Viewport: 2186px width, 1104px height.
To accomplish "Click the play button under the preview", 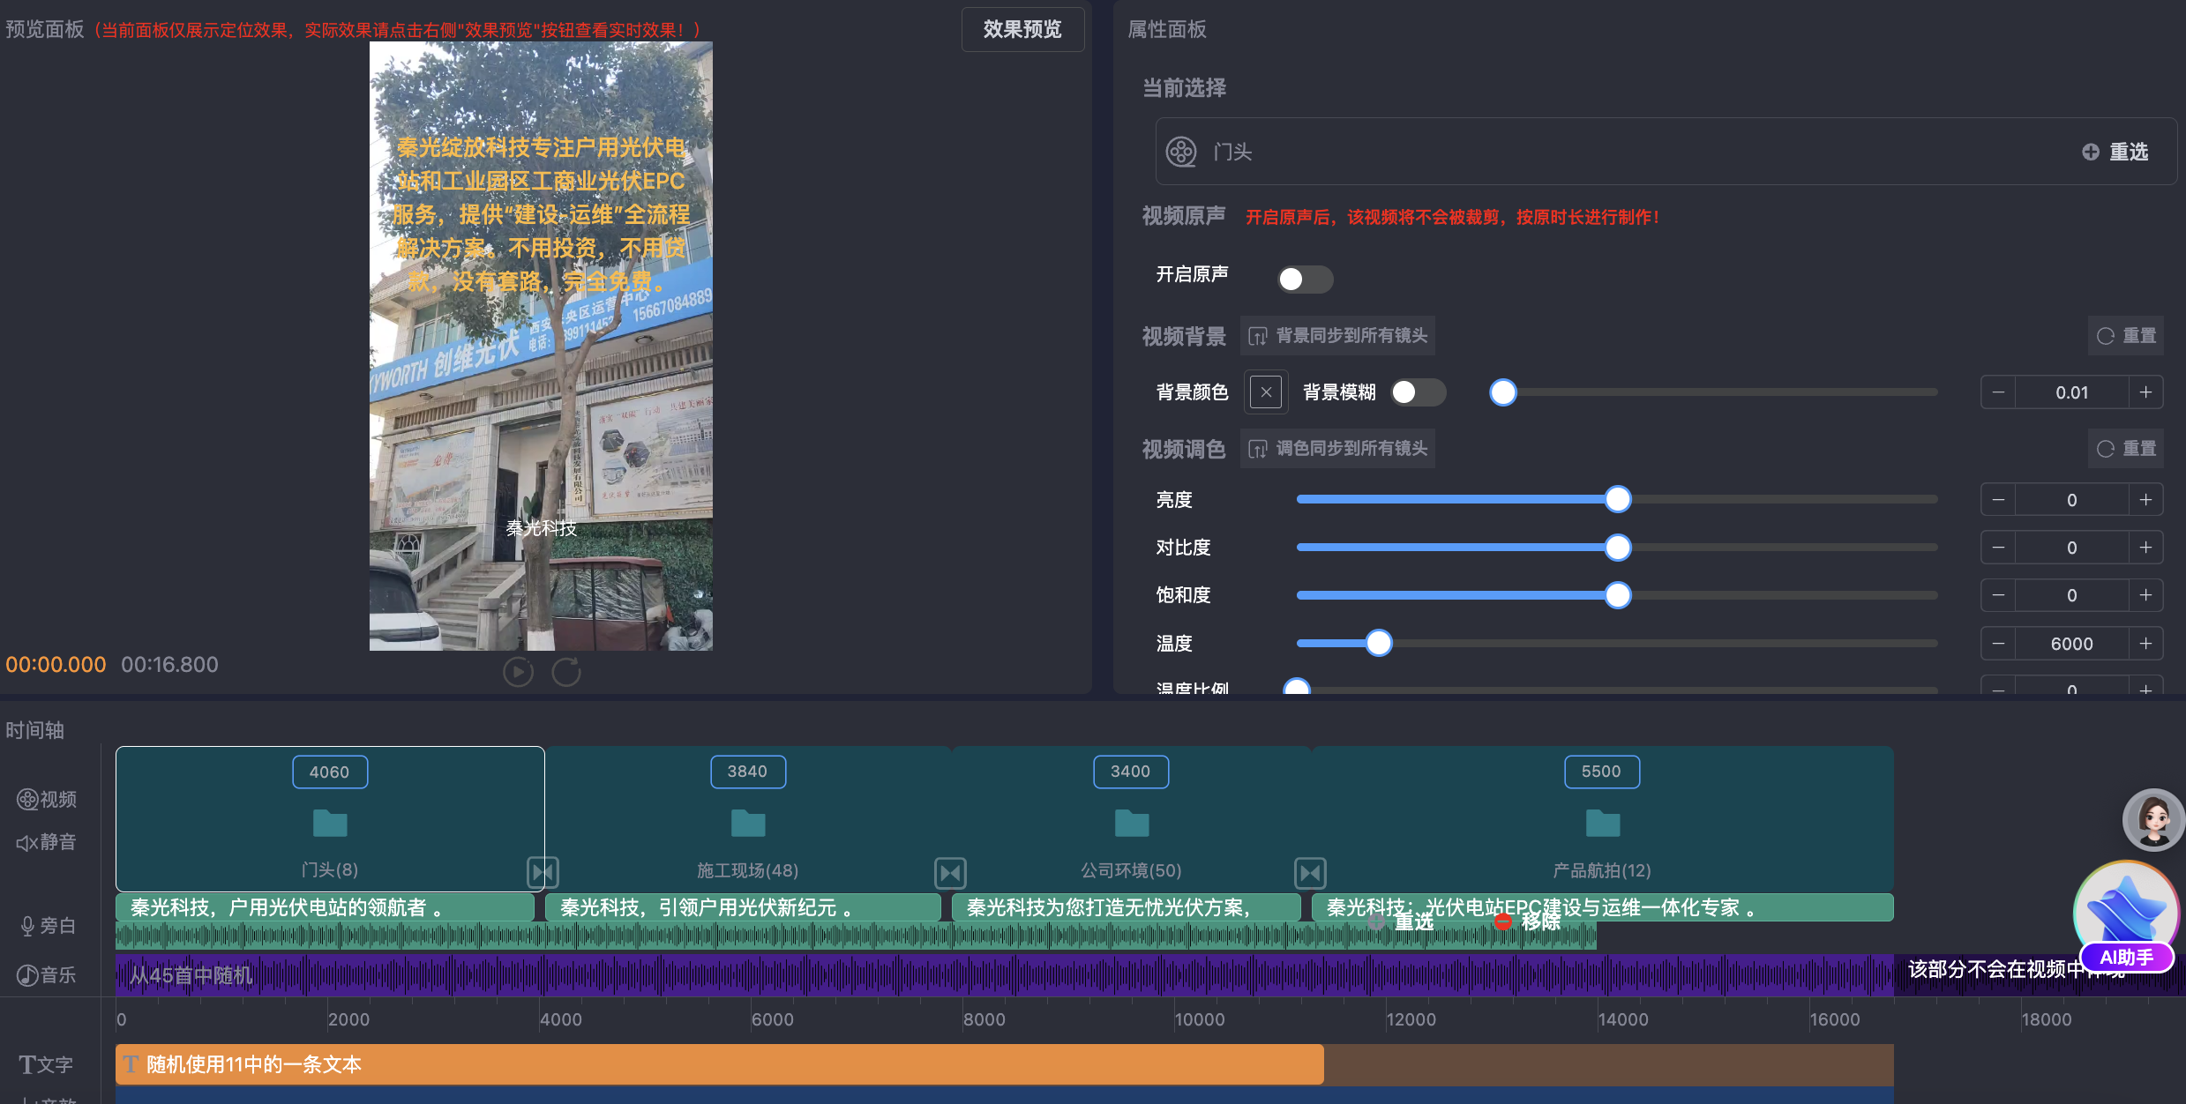I will pyautogui.click(x=518, y=672).
